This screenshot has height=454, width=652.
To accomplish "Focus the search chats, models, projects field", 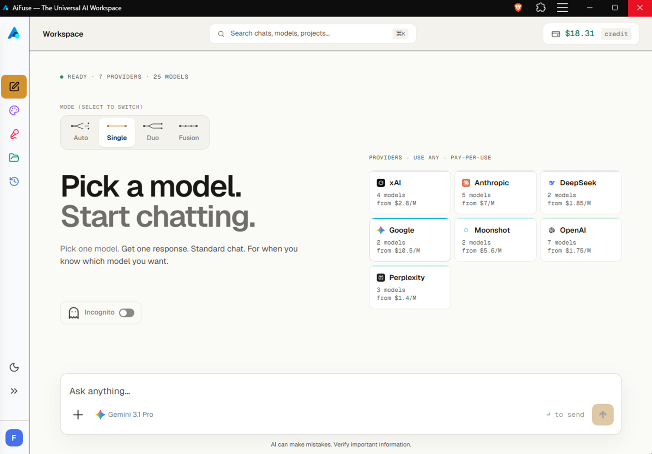I will coord(313,34).
